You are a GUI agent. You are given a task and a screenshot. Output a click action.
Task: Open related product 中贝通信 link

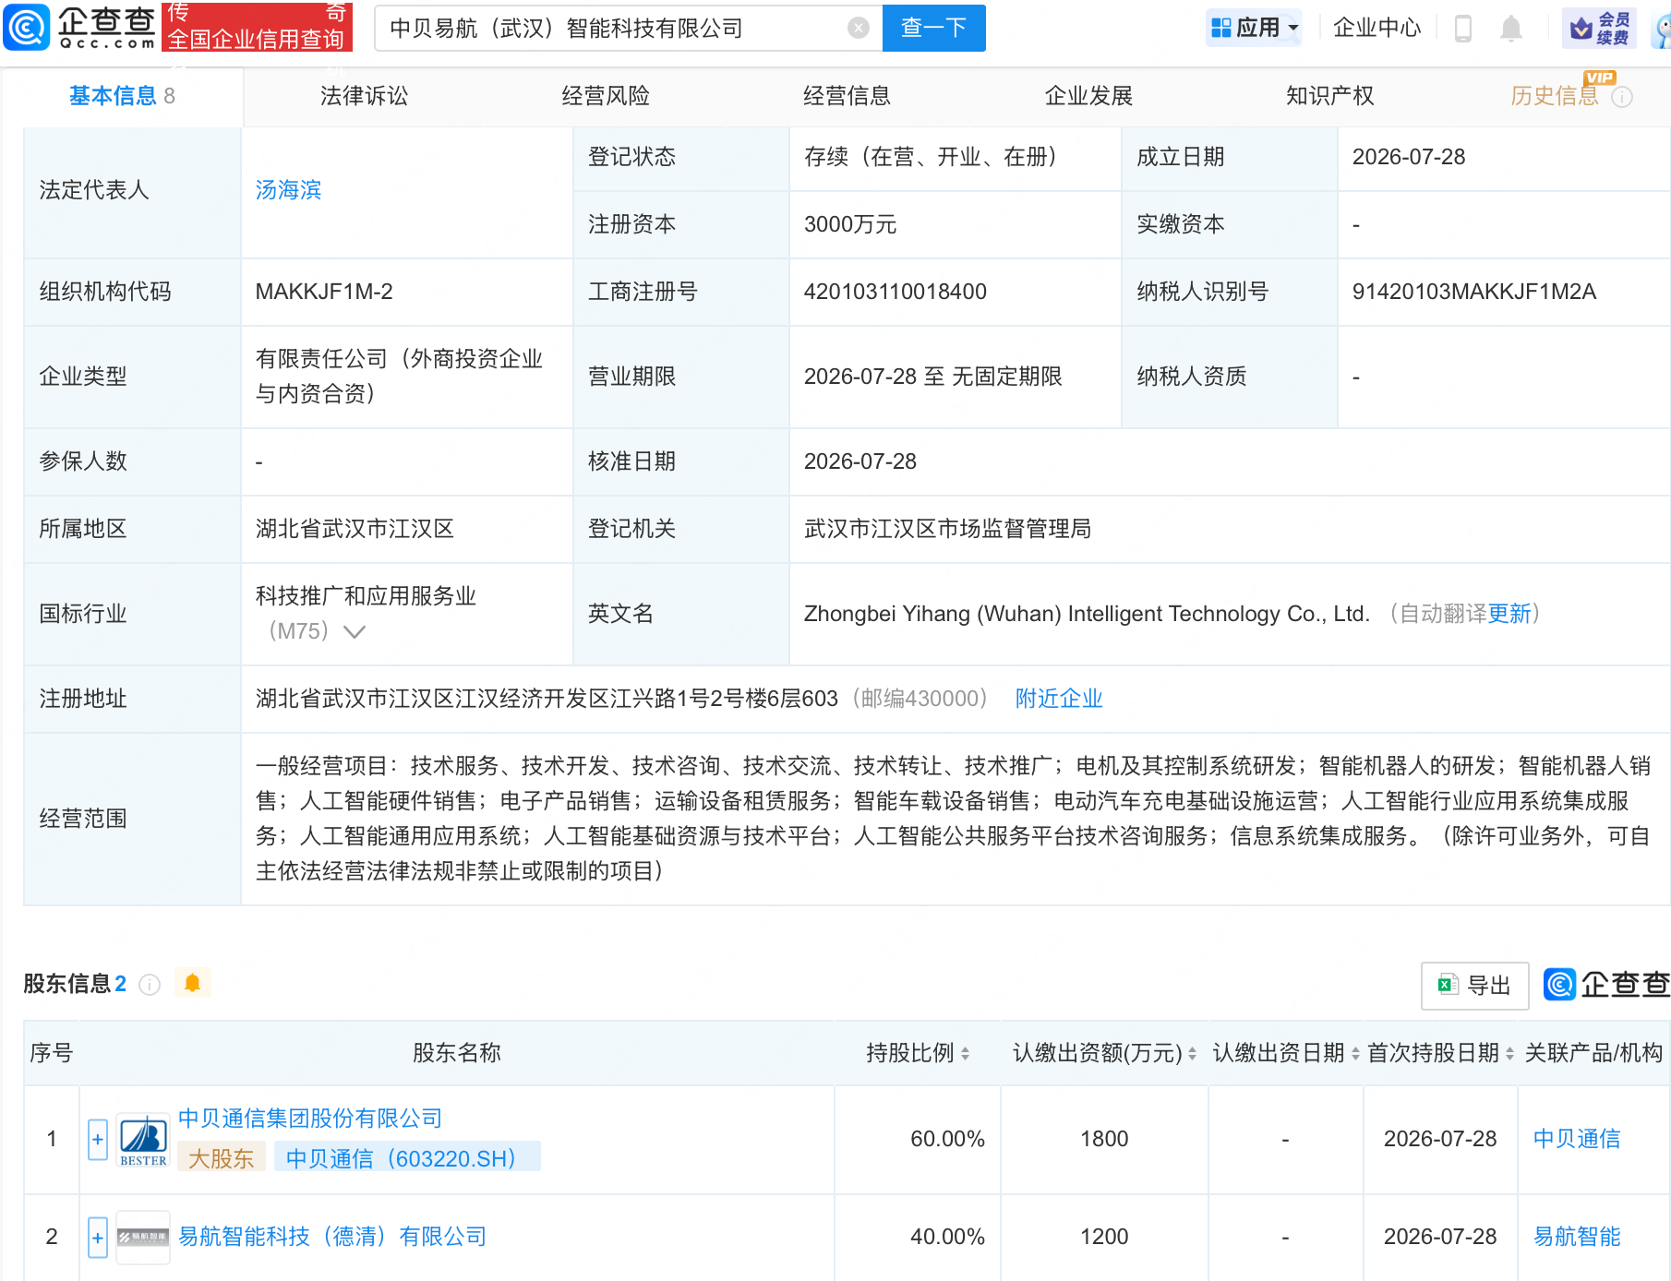pyautogui.click(x=1577, y=1139)
